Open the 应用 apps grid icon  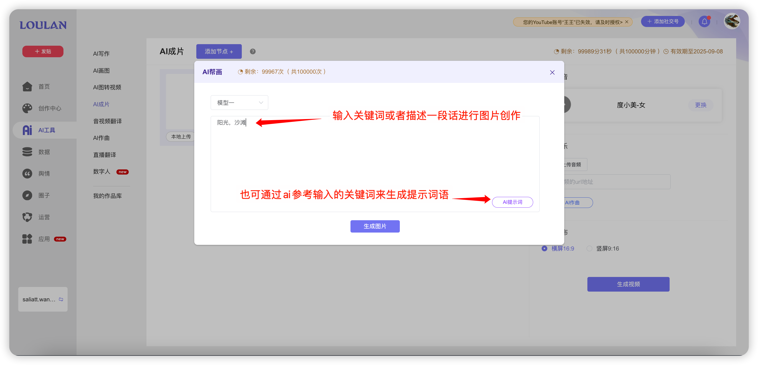pos(27,239)
